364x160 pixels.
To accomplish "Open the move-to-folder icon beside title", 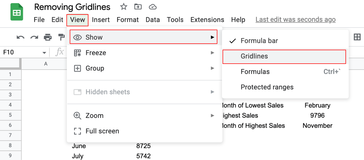I will [x=138, y=7].
